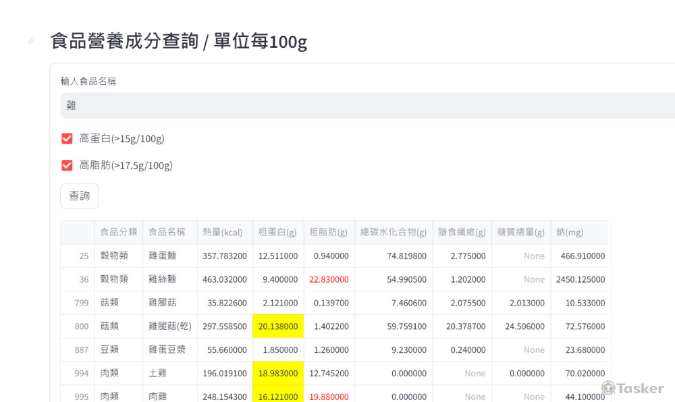Sort table by 熱量(kcal) header
The image size is (675, 402).
pos(223,232)
